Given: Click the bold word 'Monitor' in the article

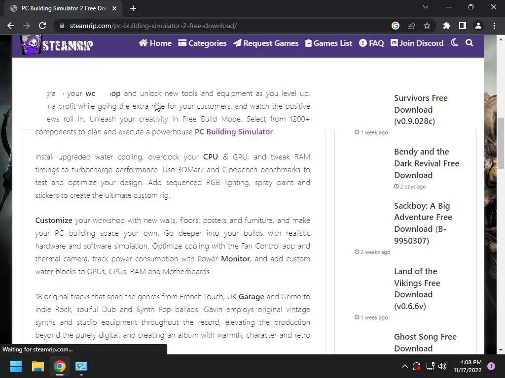Looking at the screenshot, I should coord(235,259).
